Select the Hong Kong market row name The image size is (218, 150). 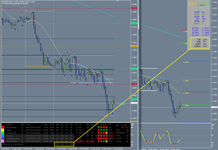pos(11,133)
